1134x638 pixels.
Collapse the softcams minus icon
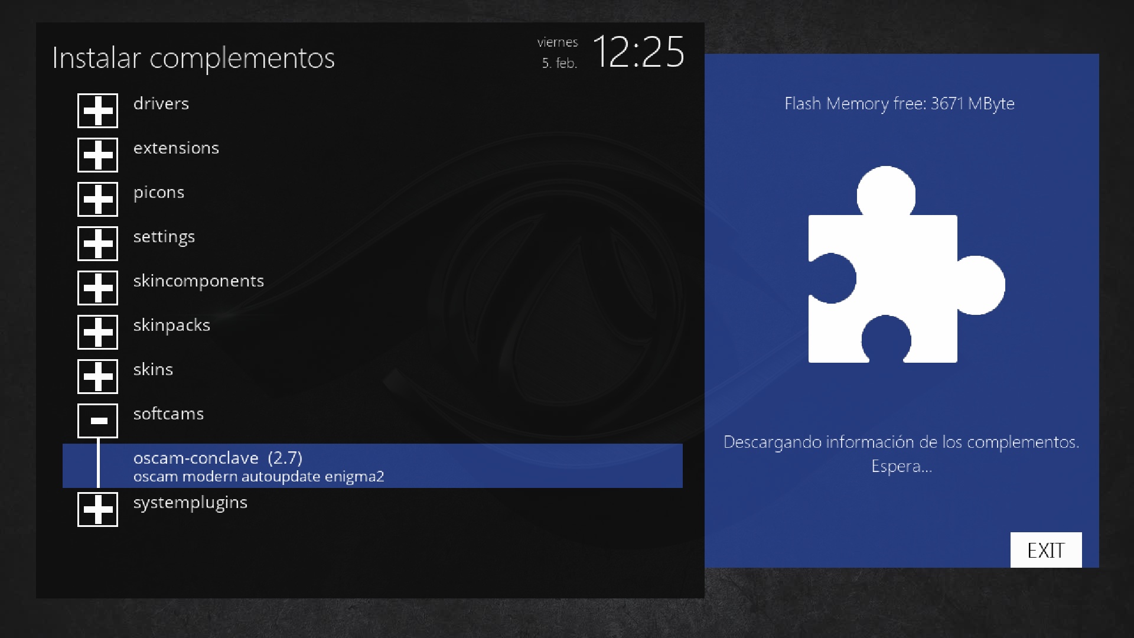click(x=97, y=421)
